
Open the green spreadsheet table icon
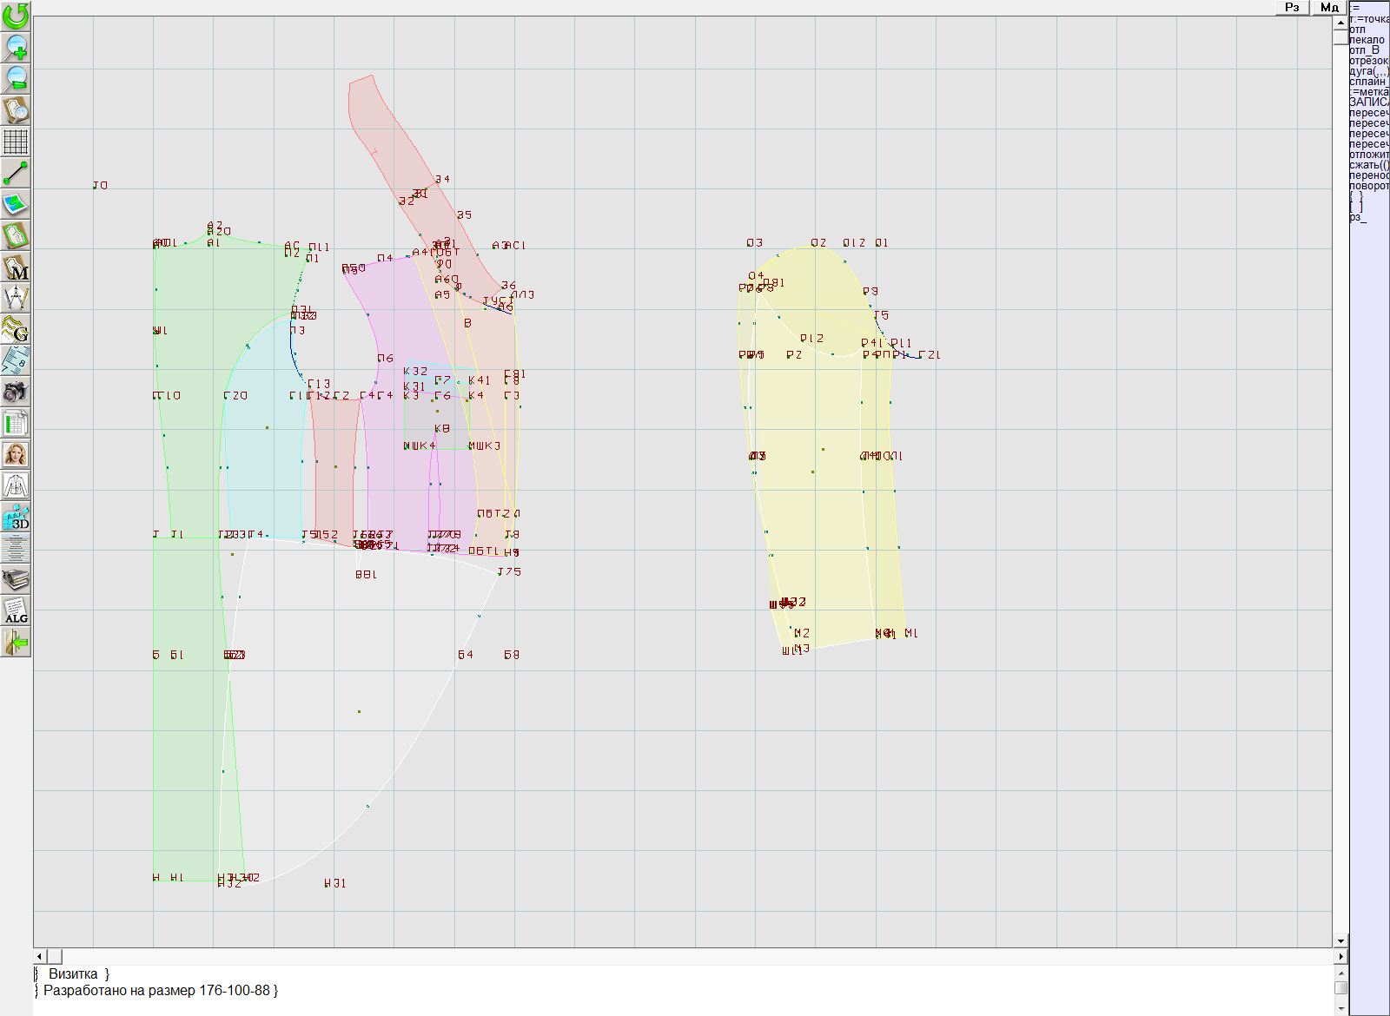point(16,423)
